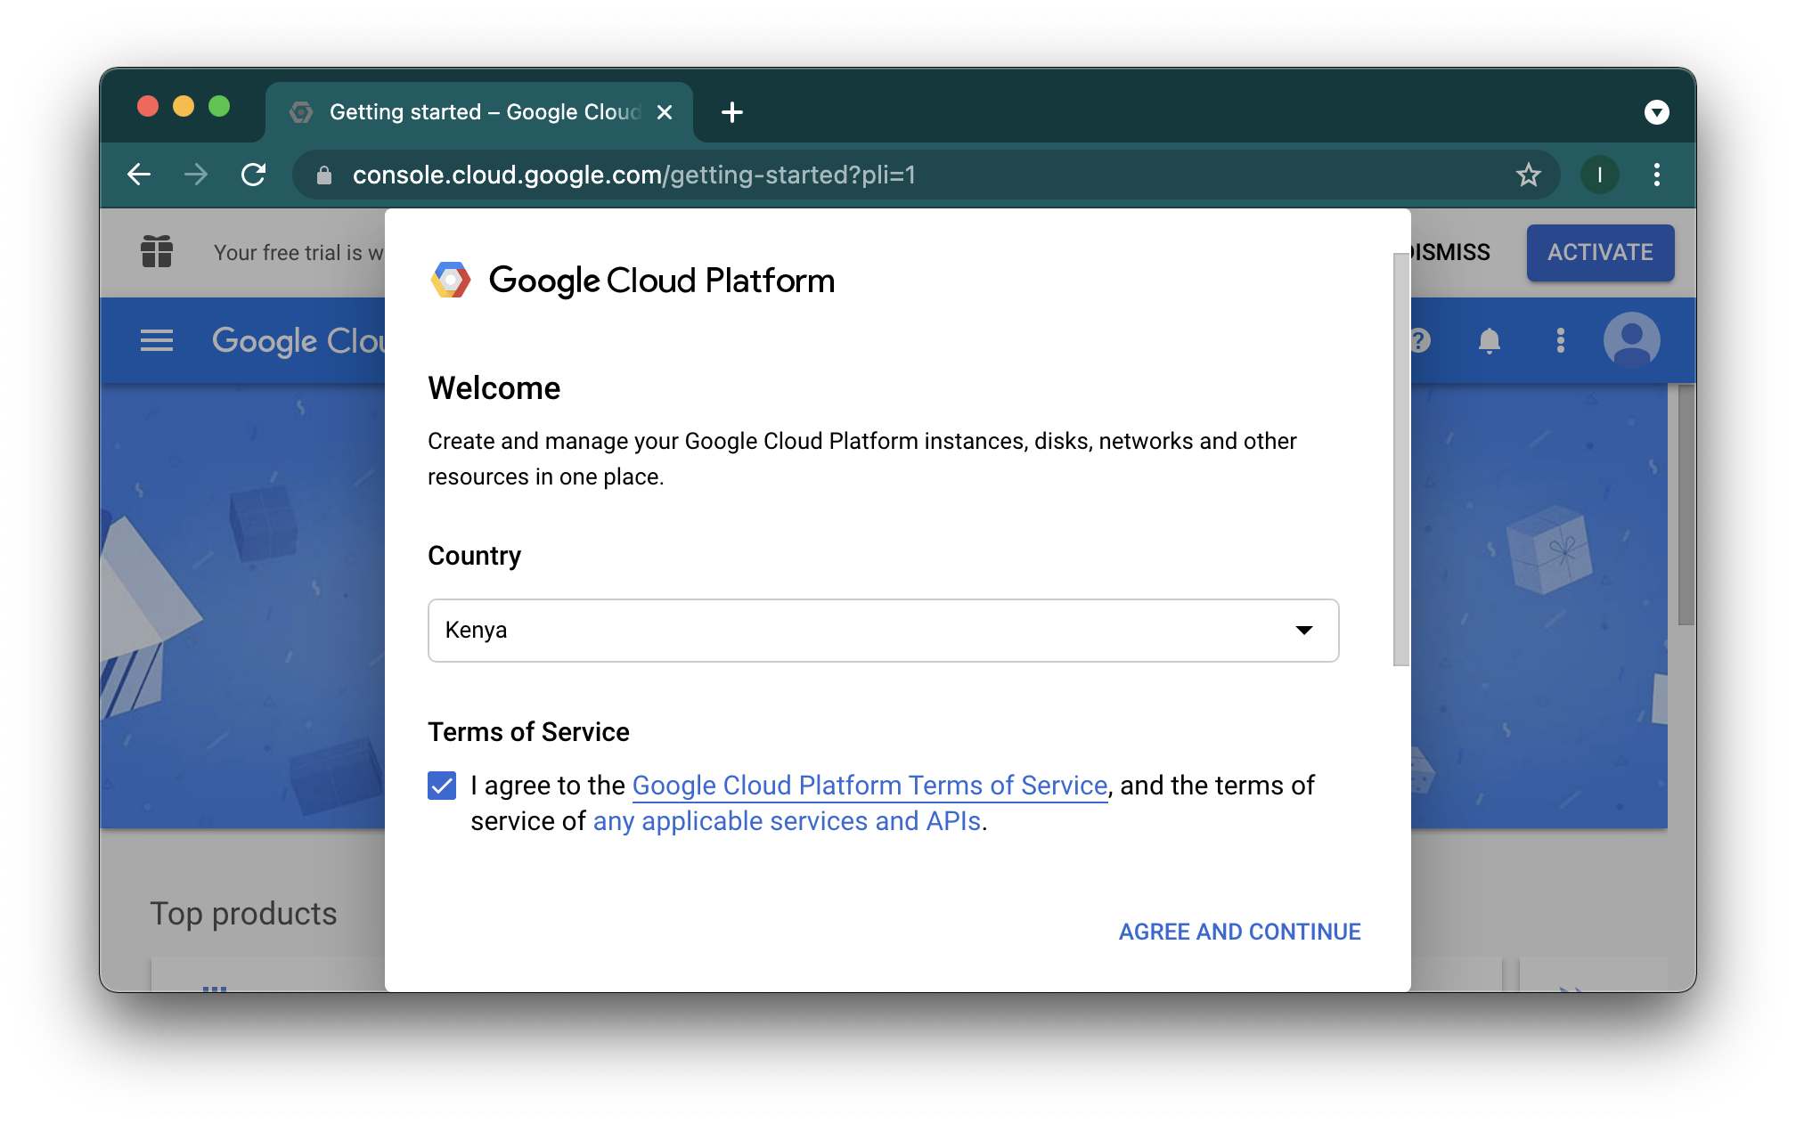Bookmark this page with the star icon
The height and width of the screenshot is (1124, 1796).
pyautogui.click(x=1528, y=175)
